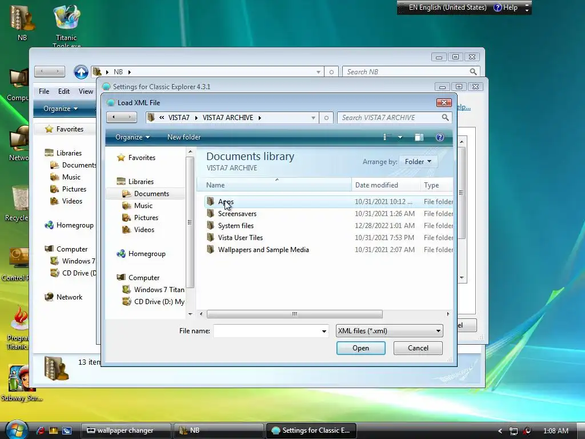Image resolution: width=585 pixels, height=439 pixels.
Task: Expand the dialog address bar dropdown
Action: tap(313, 118)
